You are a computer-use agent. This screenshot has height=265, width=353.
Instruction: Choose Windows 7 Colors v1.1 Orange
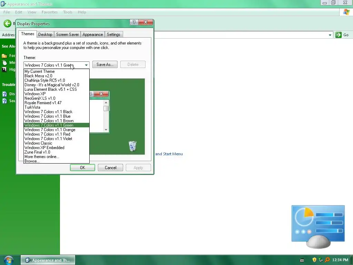(57, 130)
